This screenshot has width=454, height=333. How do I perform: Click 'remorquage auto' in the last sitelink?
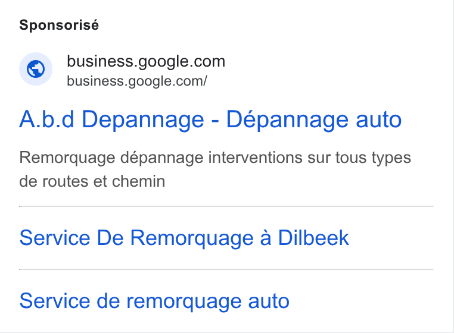pyautogui.click(x=208, y=301)
